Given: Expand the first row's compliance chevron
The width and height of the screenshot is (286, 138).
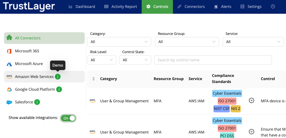Looking at the screenshot, I should pyautogui.click(x=252, y=100).
